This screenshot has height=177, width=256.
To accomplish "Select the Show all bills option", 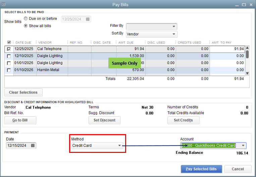I will coord(25,26).
